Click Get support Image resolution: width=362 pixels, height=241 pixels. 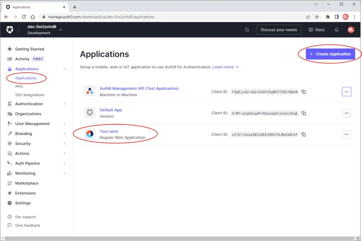click(x=25, y=217)
